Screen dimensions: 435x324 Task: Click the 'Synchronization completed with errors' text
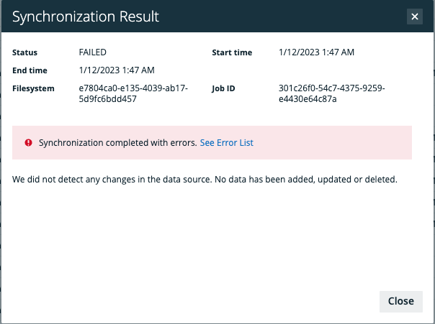click(x=117, y=143)
